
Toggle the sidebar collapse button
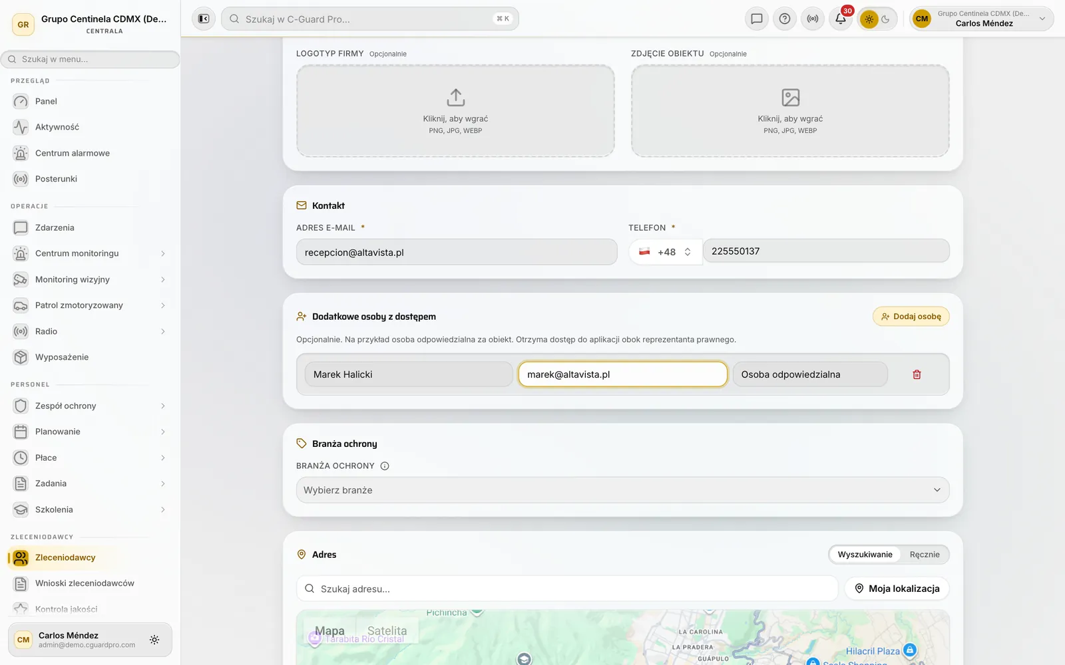pos(204,19)
